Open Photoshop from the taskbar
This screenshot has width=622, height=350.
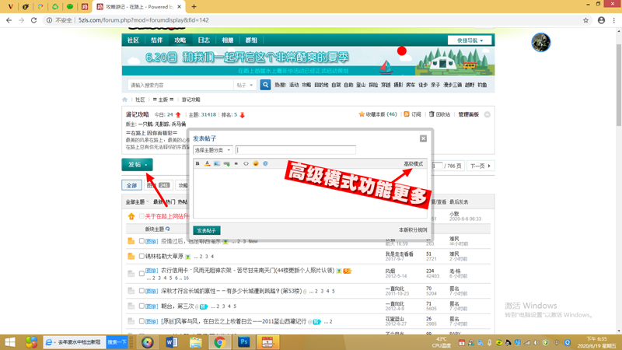243,342
